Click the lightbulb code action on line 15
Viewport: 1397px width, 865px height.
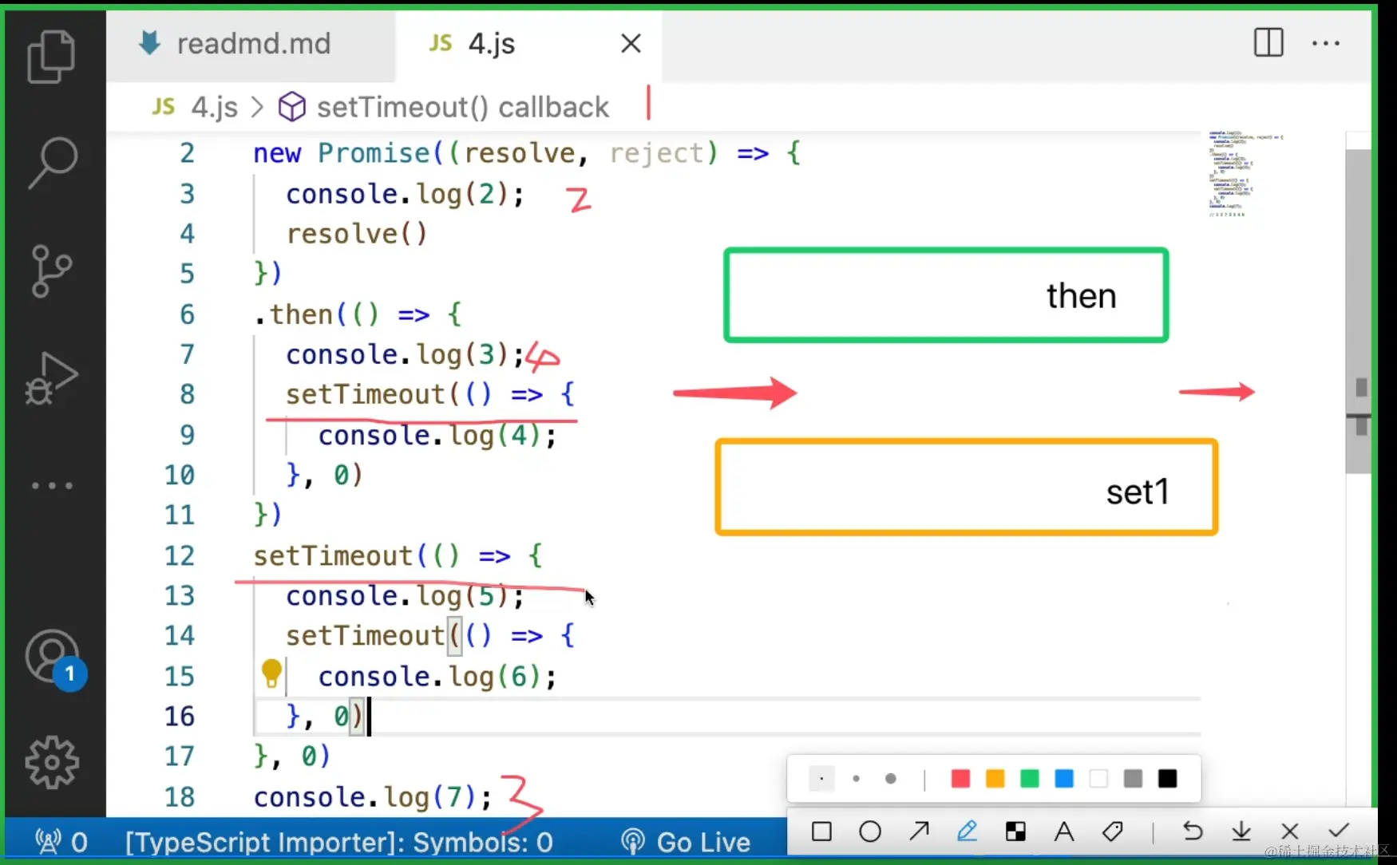coord(271,673)
